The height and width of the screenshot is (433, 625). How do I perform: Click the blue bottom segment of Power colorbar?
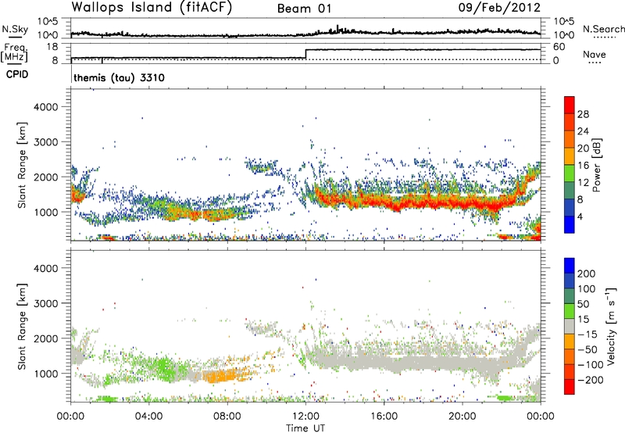point(570,224)
